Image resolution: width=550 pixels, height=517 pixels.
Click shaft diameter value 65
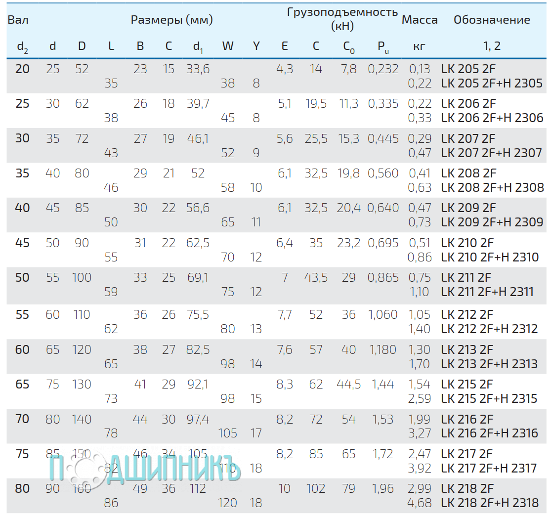[x=22, y=385]
